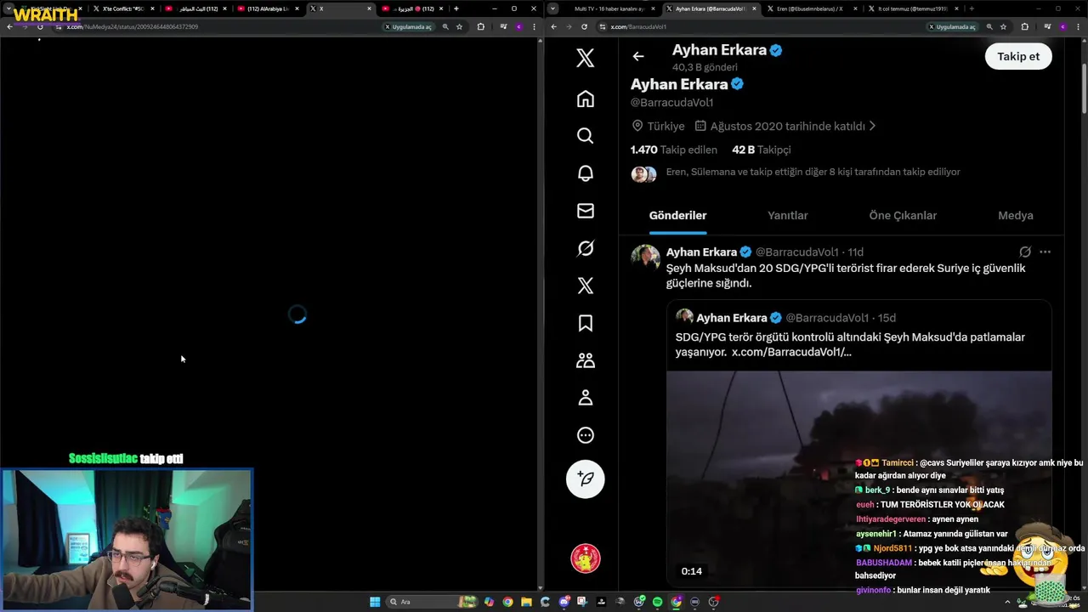Open account avatar at sidebar bottom
The height and width of the screenshot is (612, 1088).
point(585,558)
